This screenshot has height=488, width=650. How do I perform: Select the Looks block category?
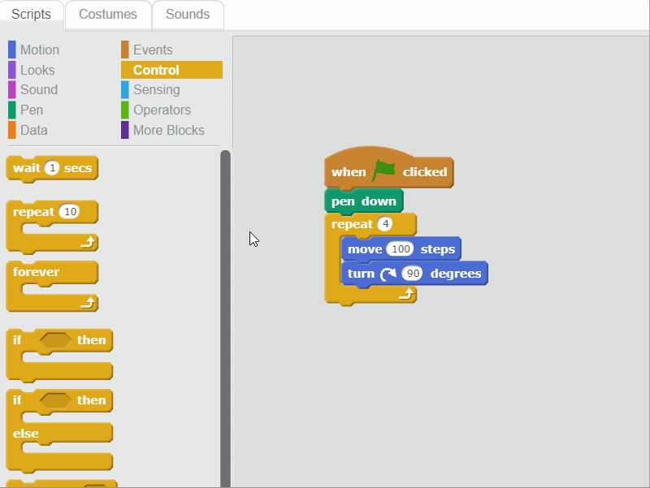tap(37, 70)
